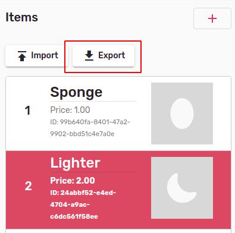This screenshot has width=235, height=233.
Task: Click the download arrow icon on Export
Action: point(89,55)
